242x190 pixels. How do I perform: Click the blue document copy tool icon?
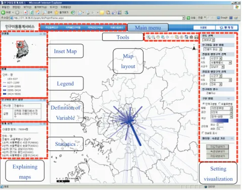186,37
